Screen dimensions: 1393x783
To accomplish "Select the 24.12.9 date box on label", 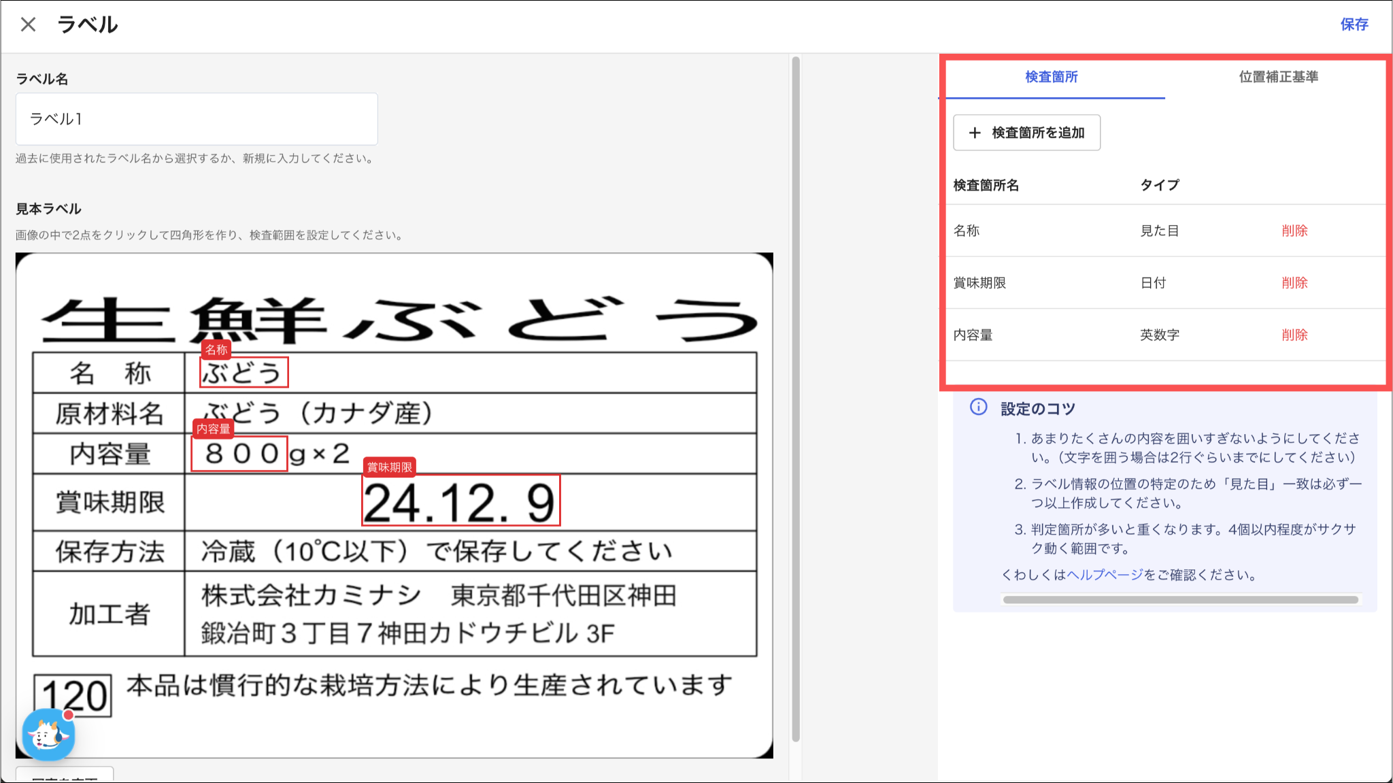I will [460, 501].
